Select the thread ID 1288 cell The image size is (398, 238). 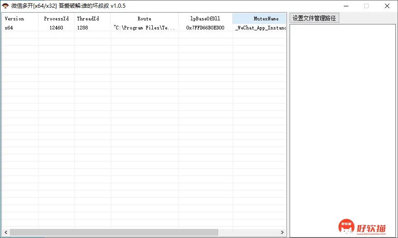tap(93, 28)
